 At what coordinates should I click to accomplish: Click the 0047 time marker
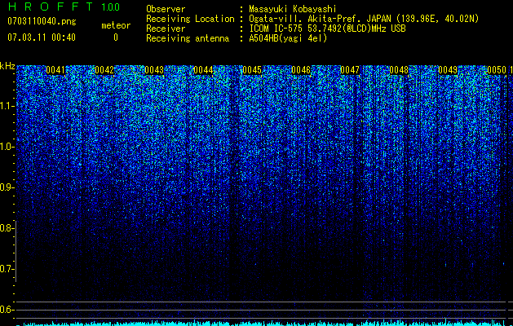pos(350,70)
